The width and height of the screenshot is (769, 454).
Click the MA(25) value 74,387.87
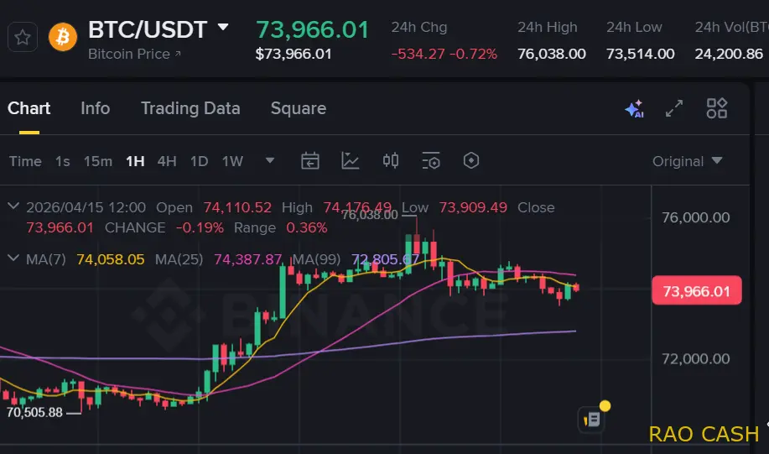tap(247, 259)
